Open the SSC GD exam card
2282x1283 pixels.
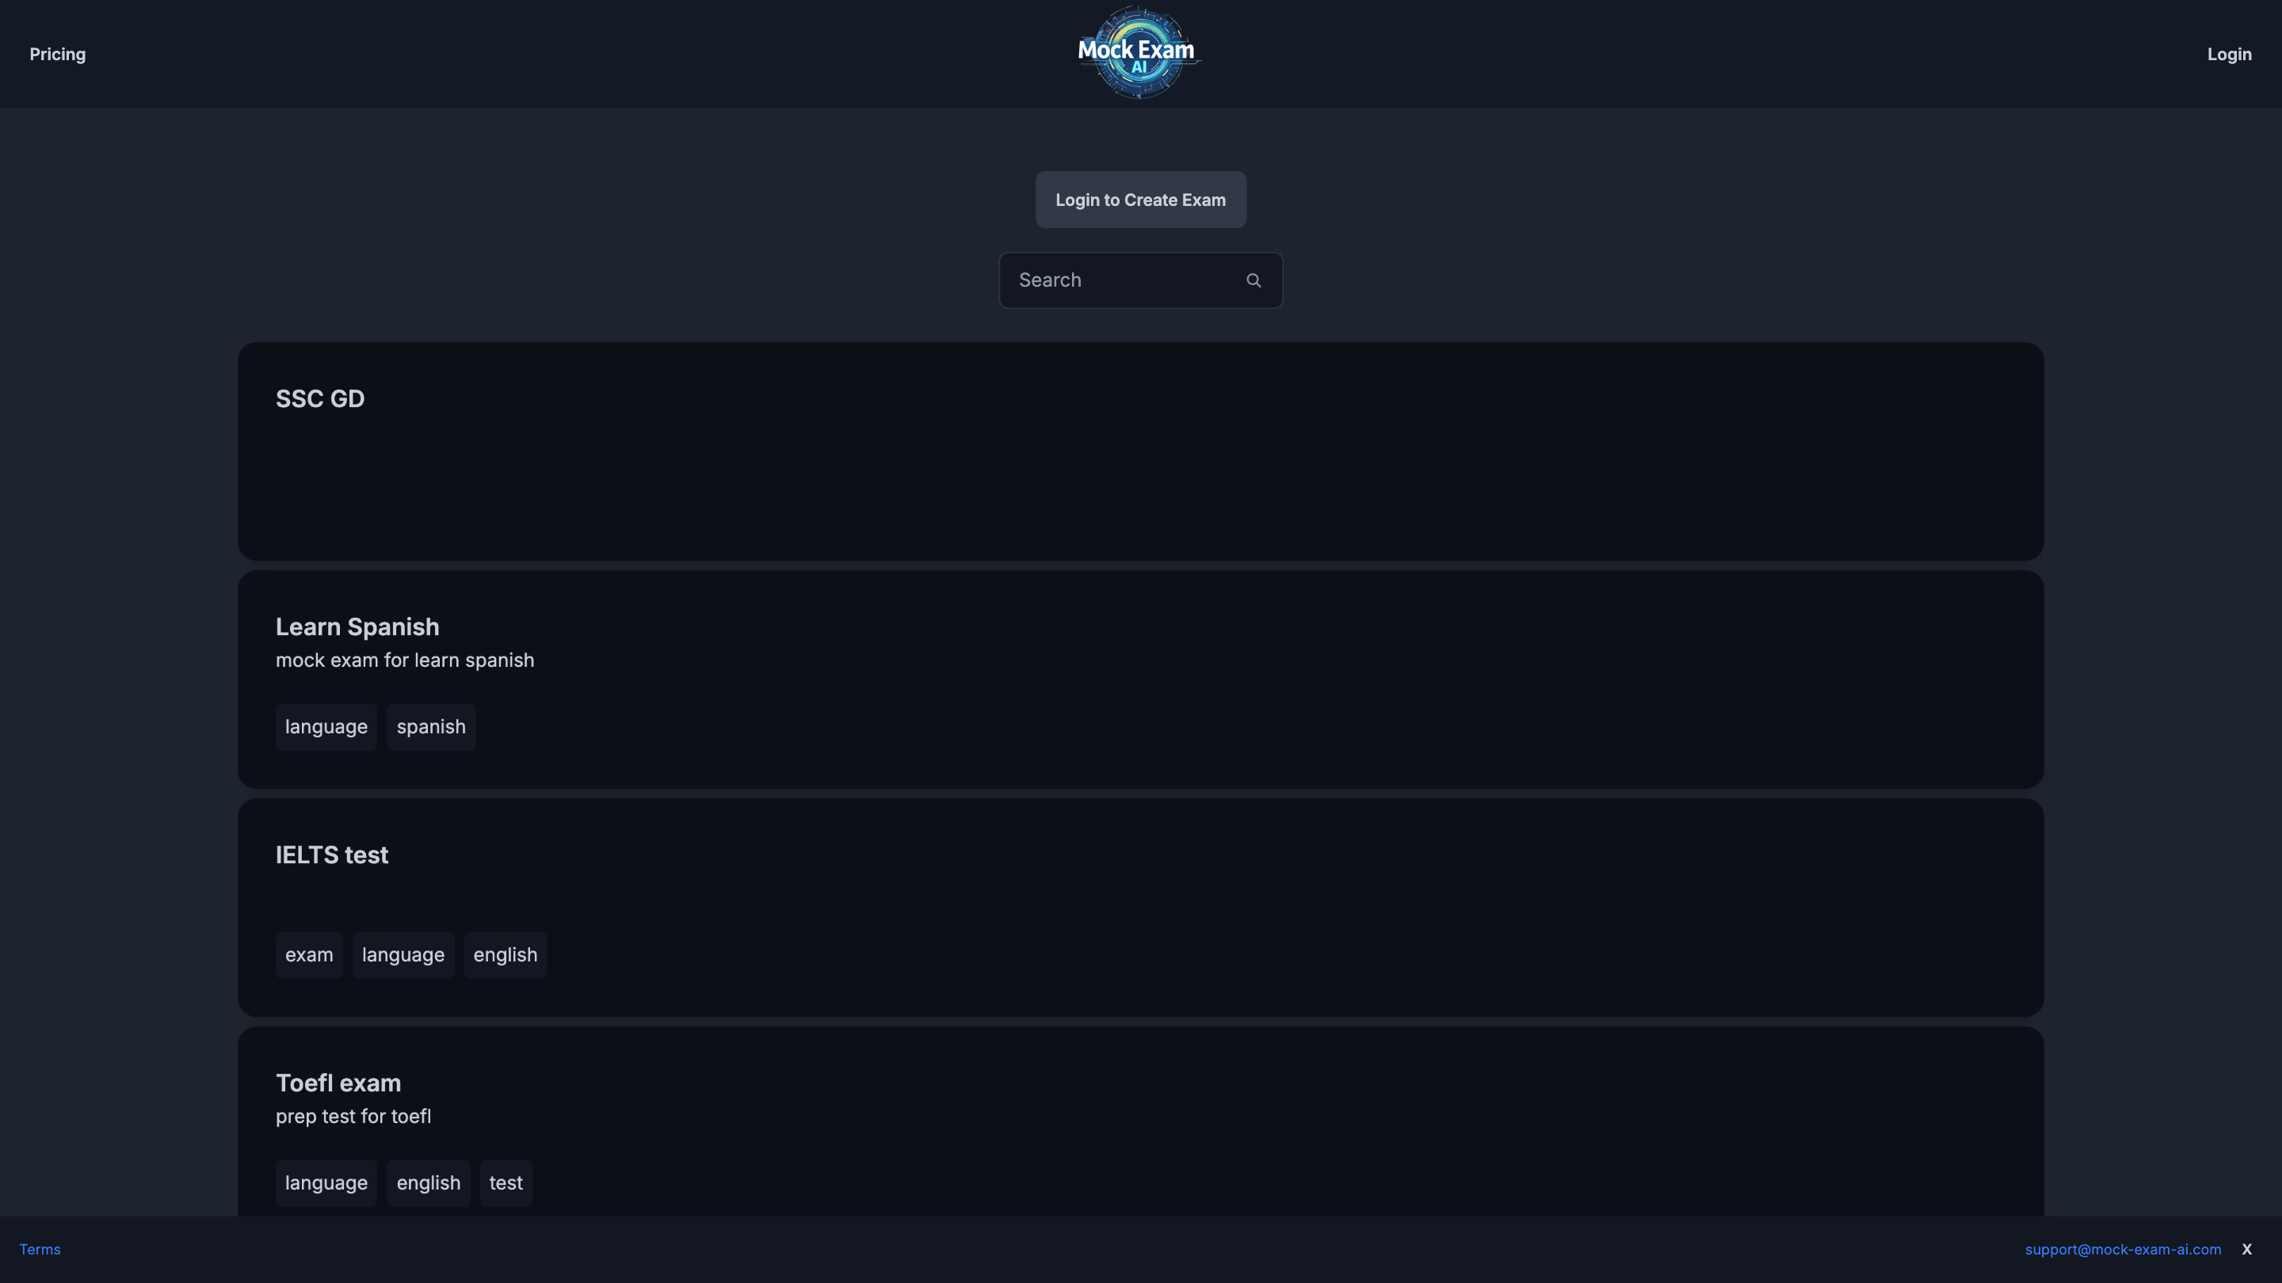click(x=320, y=398)
